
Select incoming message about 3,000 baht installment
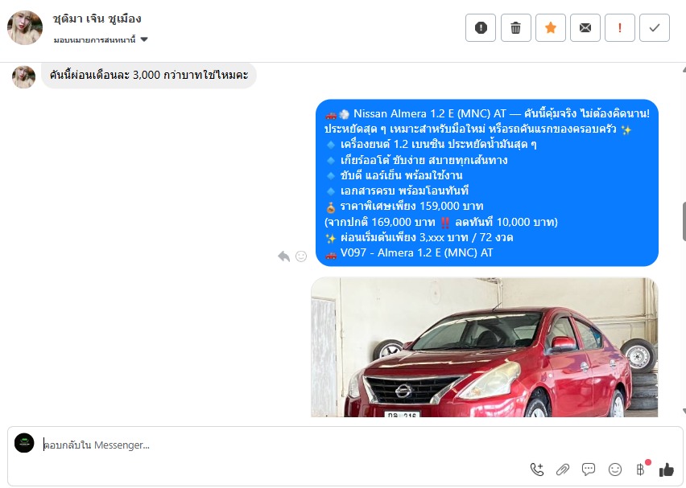tap(149, 75)
